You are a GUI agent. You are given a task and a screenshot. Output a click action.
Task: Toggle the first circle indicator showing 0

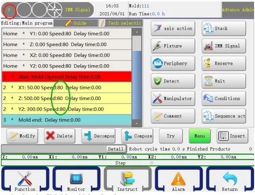(x=9, y=10)
